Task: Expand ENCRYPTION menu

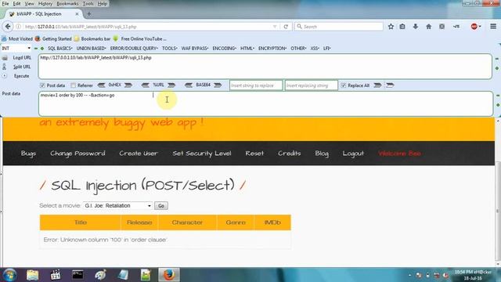Action: click(272, 49)
